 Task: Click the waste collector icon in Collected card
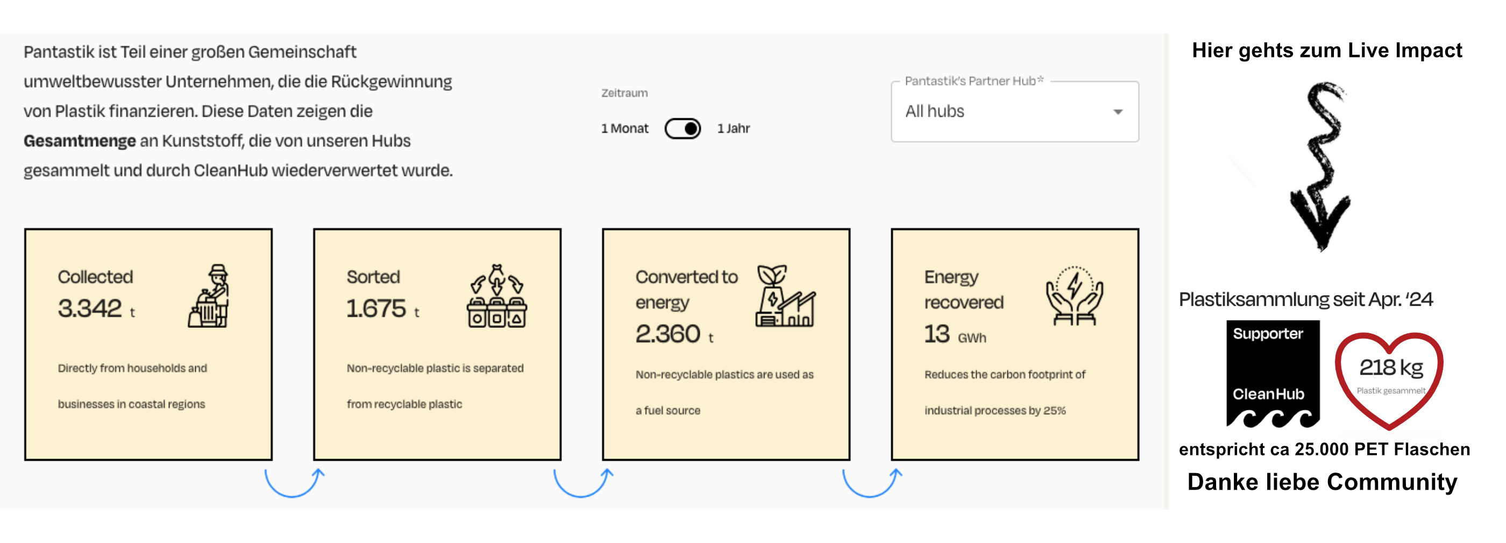(x=209, y=296)
